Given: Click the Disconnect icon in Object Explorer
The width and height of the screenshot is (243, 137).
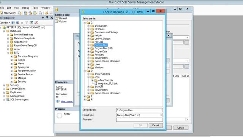Looking at the screenshot, I should (x=17, y=23).
